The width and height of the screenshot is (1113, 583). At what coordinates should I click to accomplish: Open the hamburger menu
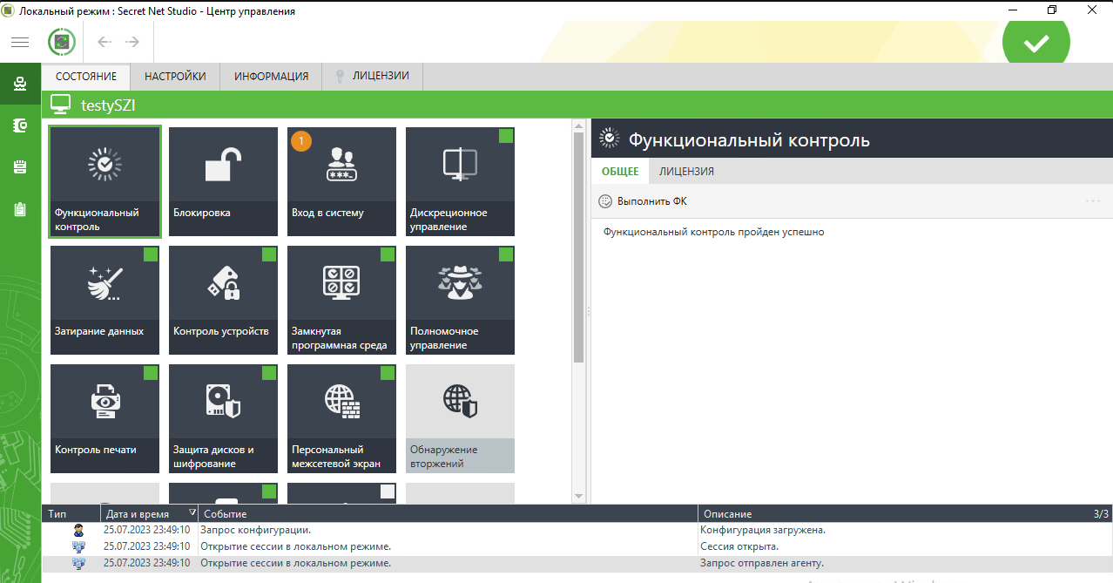click(20, 42)
